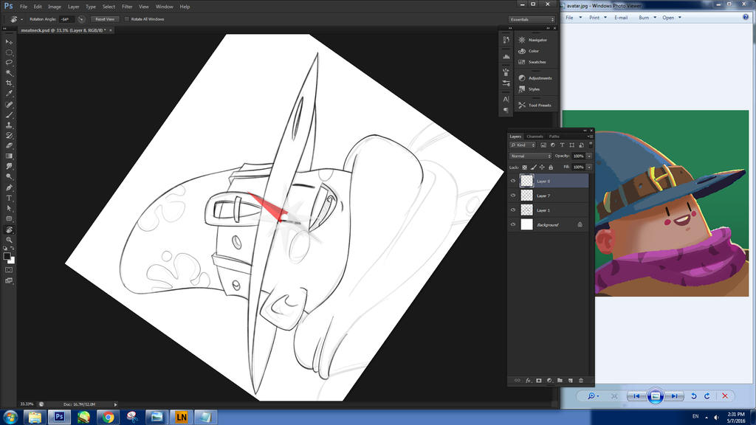
Task: Toggle lock position
Action: [x=542, y=167]
